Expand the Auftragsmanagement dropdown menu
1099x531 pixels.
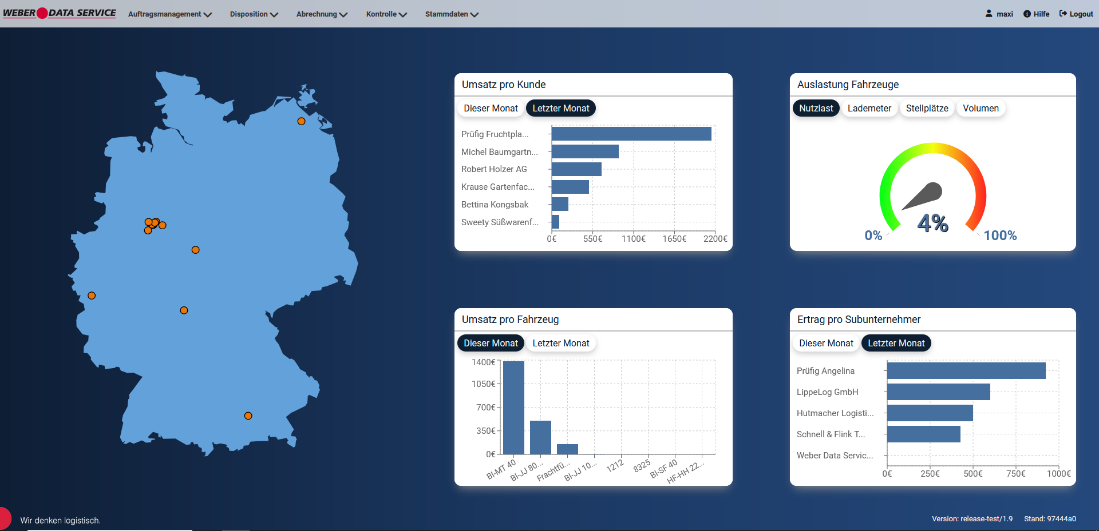tap(169, 14)
